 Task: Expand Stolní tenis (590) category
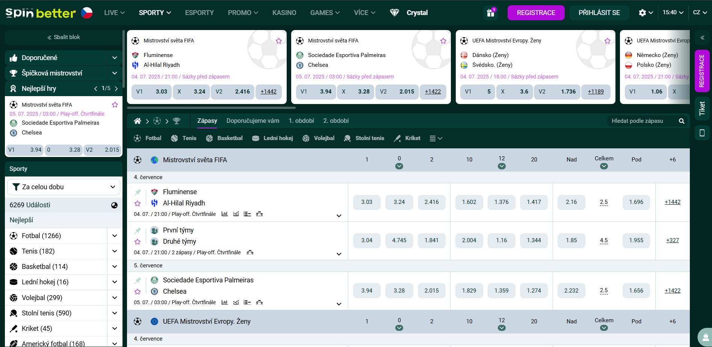115,313
